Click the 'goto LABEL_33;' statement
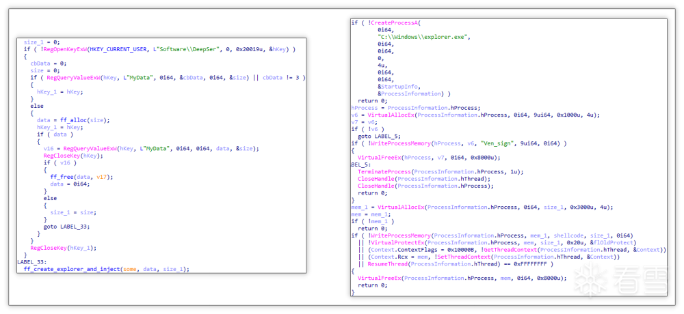Screen dimensions: 684x314 coord(66,227)
